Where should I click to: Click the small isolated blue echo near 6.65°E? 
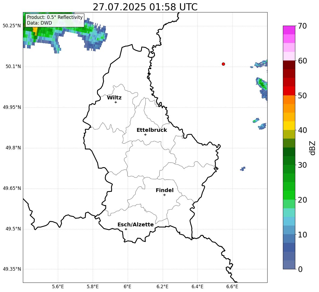coord(243,169)
